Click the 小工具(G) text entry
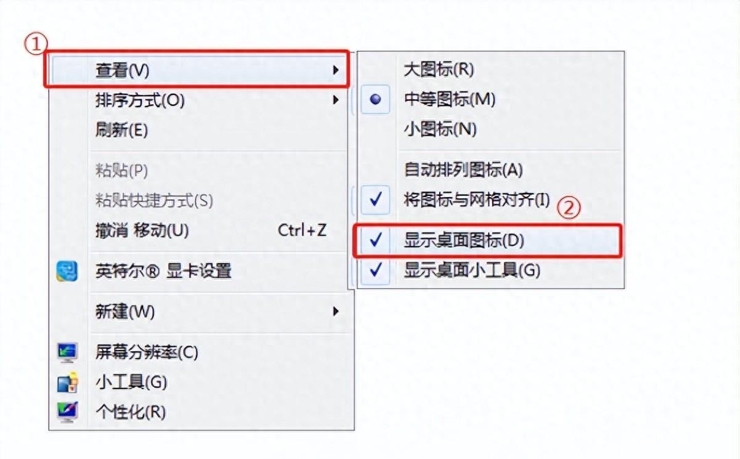 (131, 383)
